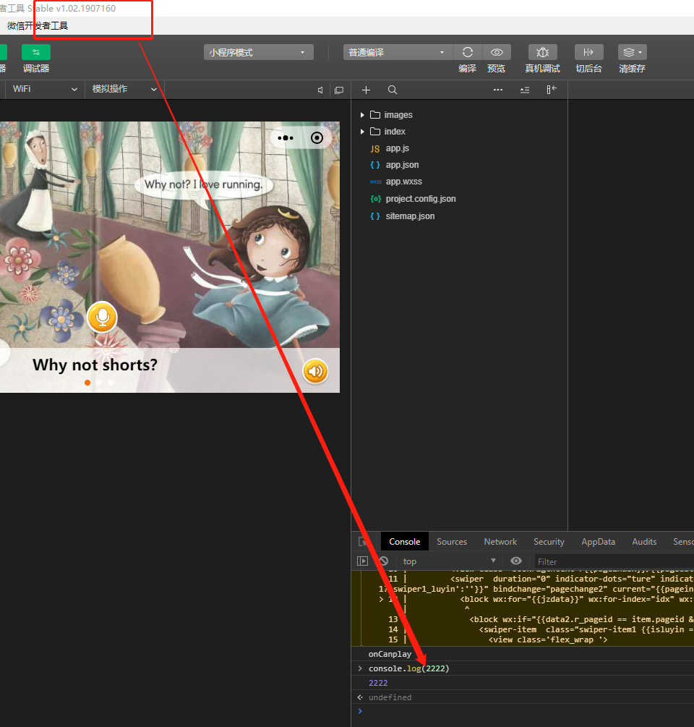The height and width of the screenshot is (727, 694).
Task: Click the 编译 compile refresh icon
Action: (468, 52)
